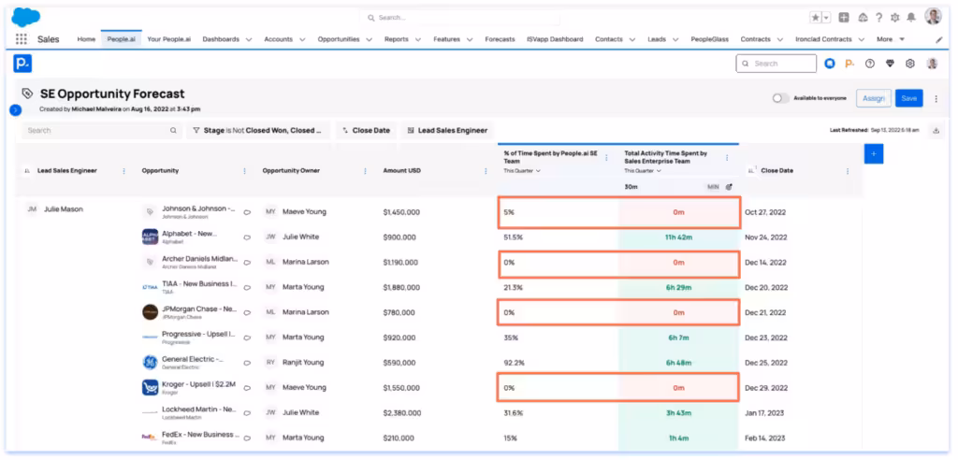Click the comment icon on Alphabet row

[x=247, y=237]
